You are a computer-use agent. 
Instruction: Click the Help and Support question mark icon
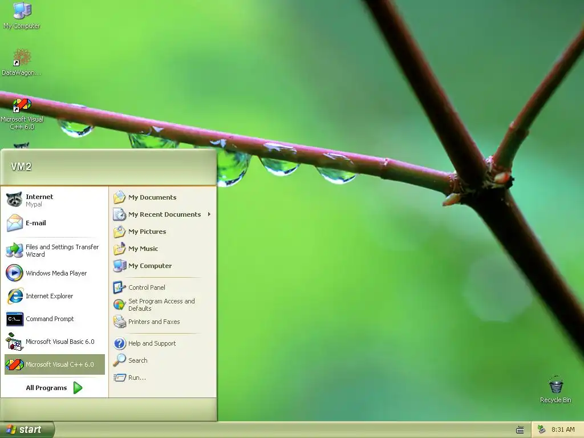(120, 343)
